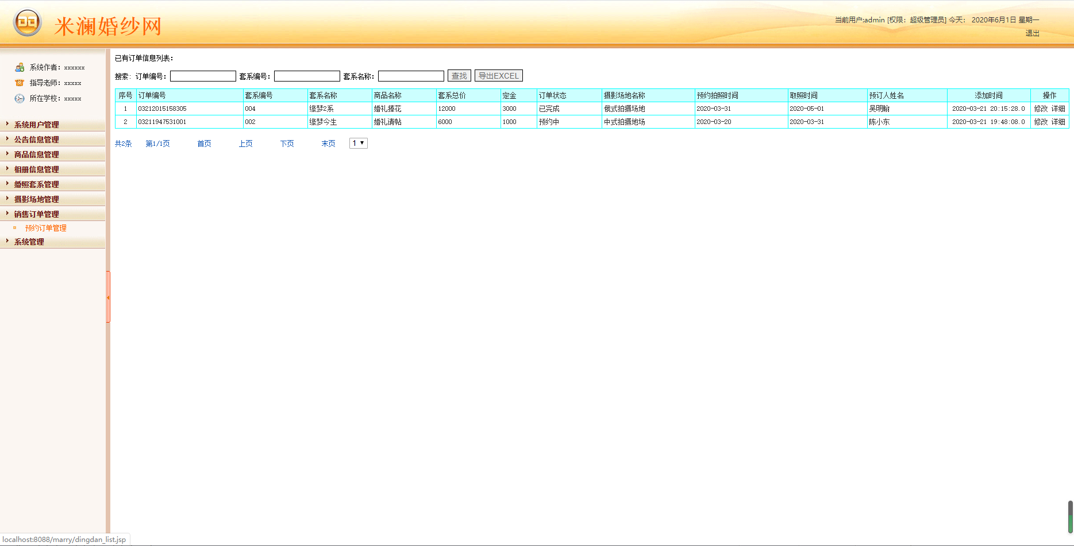The image size is (1074, 546).
Task: Click the 共2条 record count text
Action: (124, 144)
